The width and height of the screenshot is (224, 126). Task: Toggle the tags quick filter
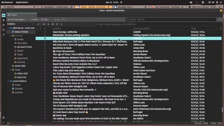pos(57,24)
